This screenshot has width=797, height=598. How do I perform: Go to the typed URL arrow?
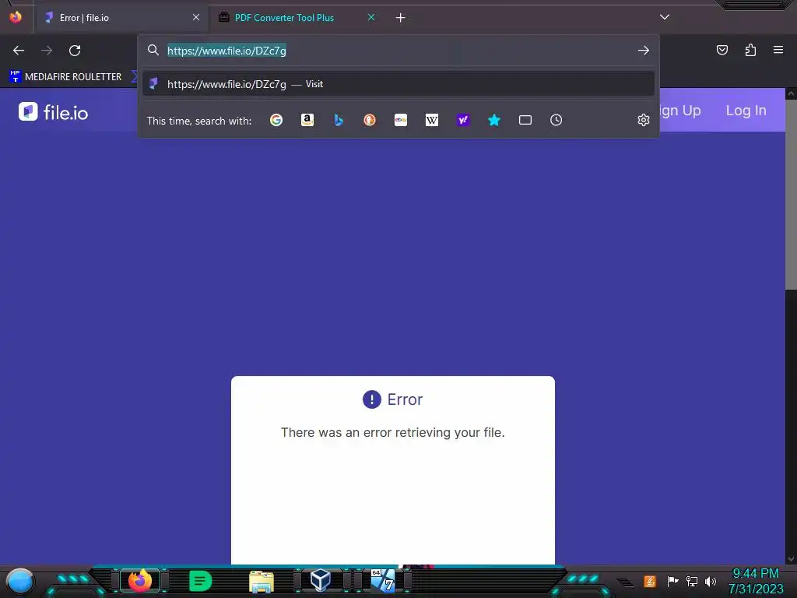[x=644, y=51]
